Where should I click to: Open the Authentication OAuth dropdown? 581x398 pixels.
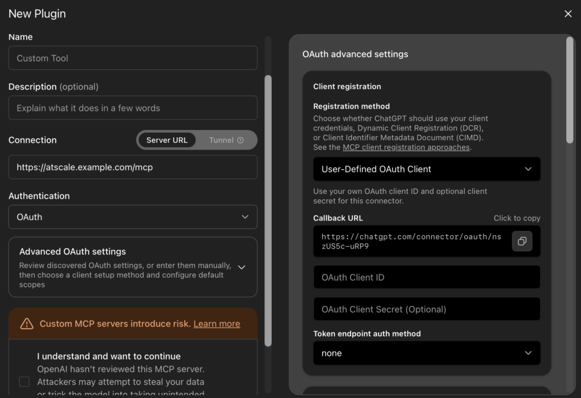click(x=133, y=217)
